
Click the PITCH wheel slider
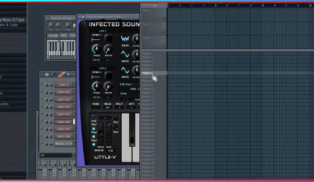(101, 133)
